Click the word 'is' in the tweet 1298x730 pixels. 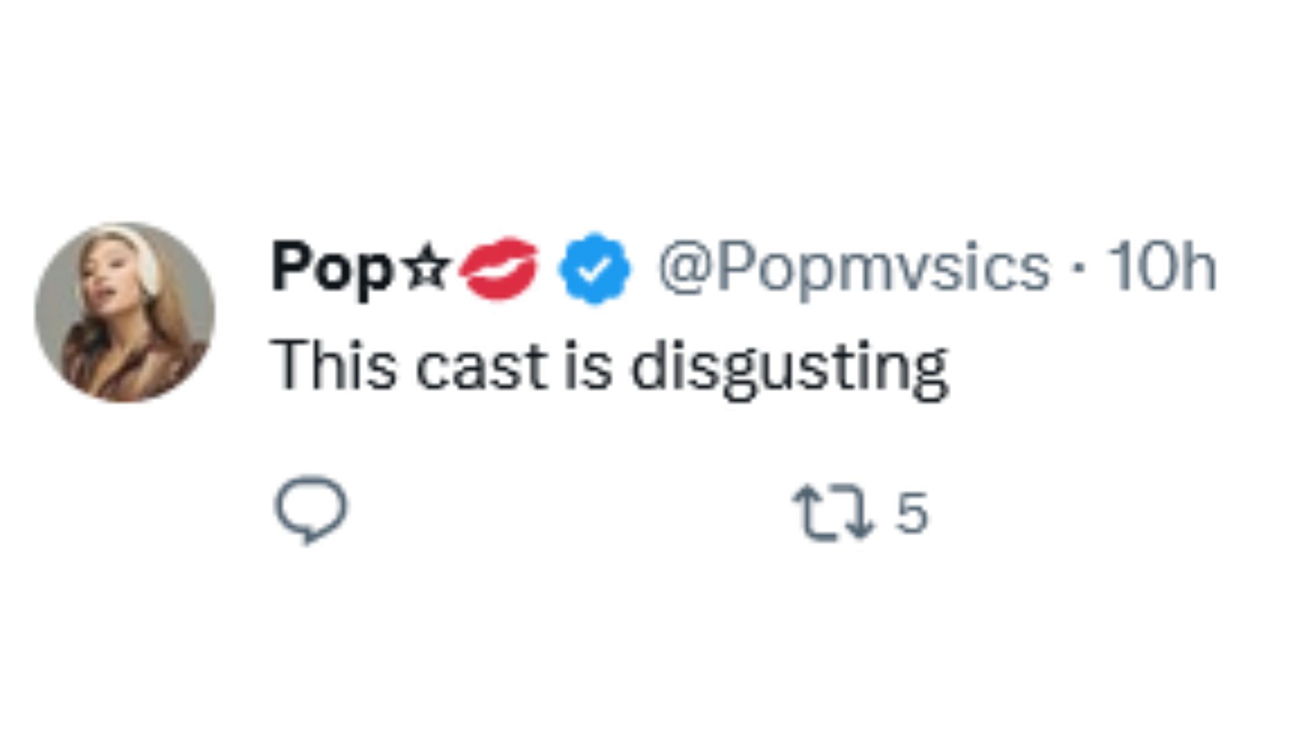click(x=588, y=365)
